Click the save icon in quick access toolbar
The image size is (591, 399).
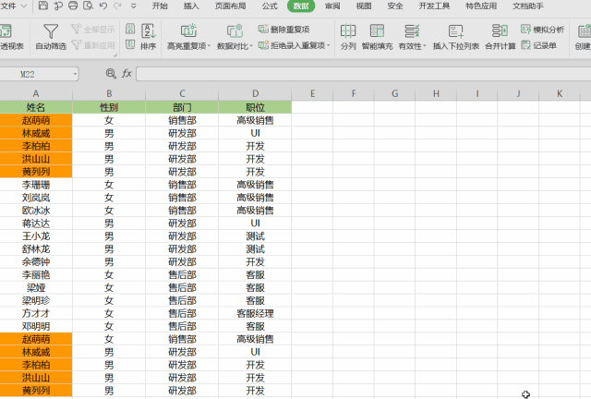click(x=43, y=6)
